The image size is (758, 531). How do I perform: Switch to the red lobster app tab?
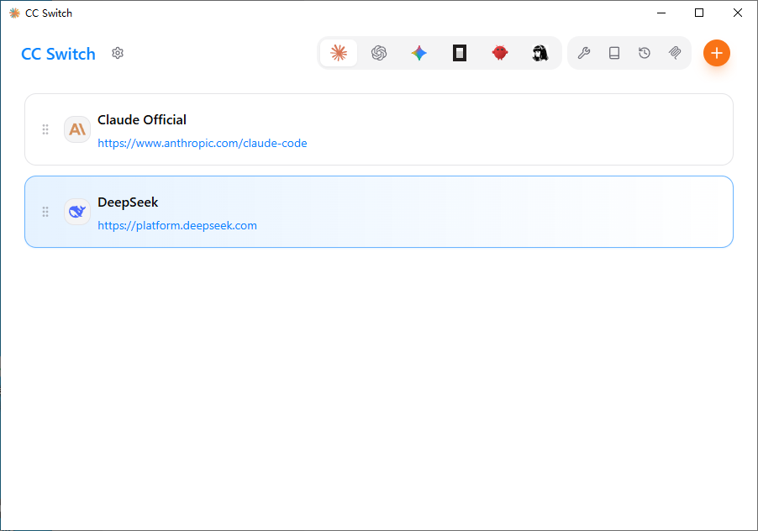pos(500,53)
